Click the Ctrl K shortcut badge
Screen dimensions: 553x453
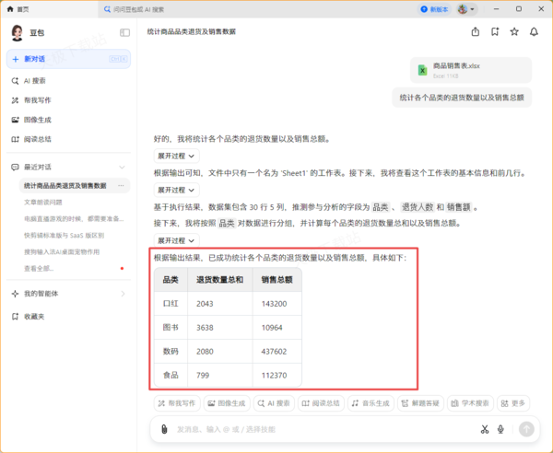point(118,59)
